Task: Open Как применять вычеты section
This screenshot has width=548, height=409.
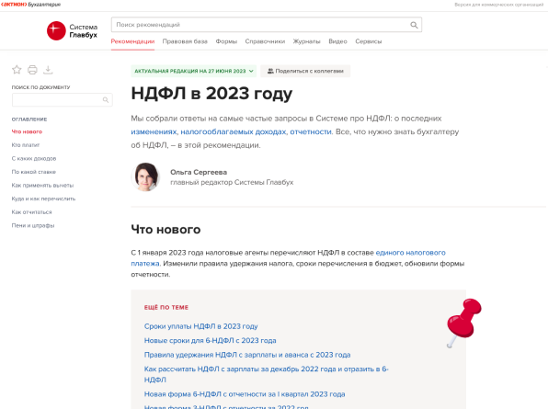Action: coord(42,185)
